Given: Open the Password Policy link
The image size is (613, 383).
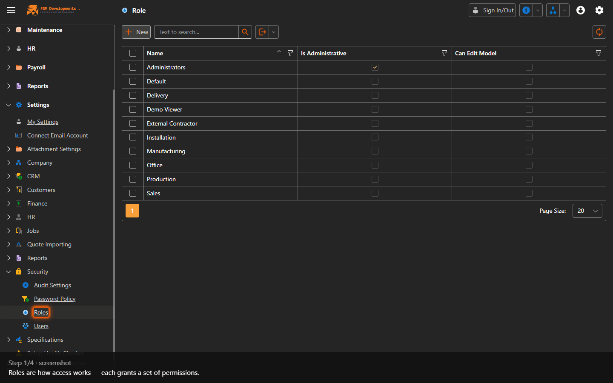Looking at the screenshot, I should point(55,299).
